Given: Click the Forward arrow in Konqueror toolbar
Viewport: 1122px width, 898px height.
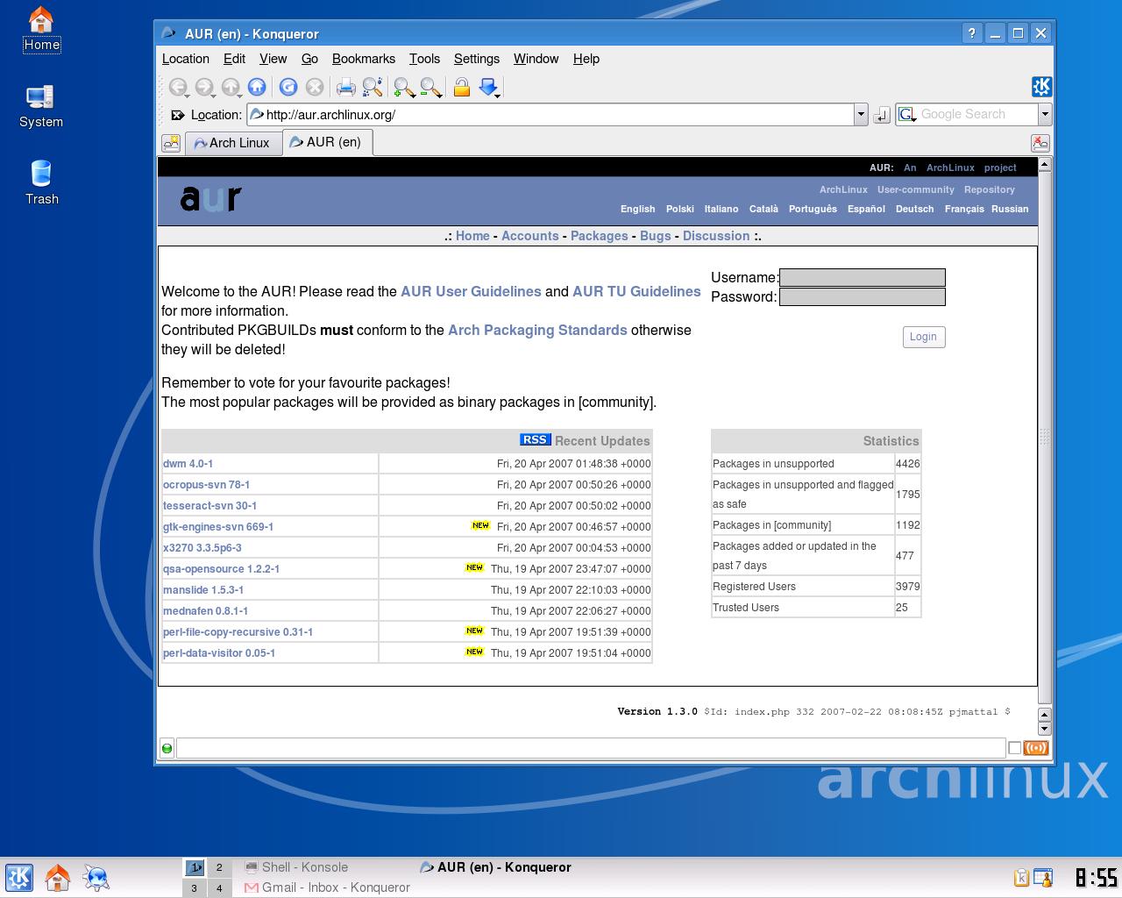Looking at the screenshot, I should pos(204,87).
